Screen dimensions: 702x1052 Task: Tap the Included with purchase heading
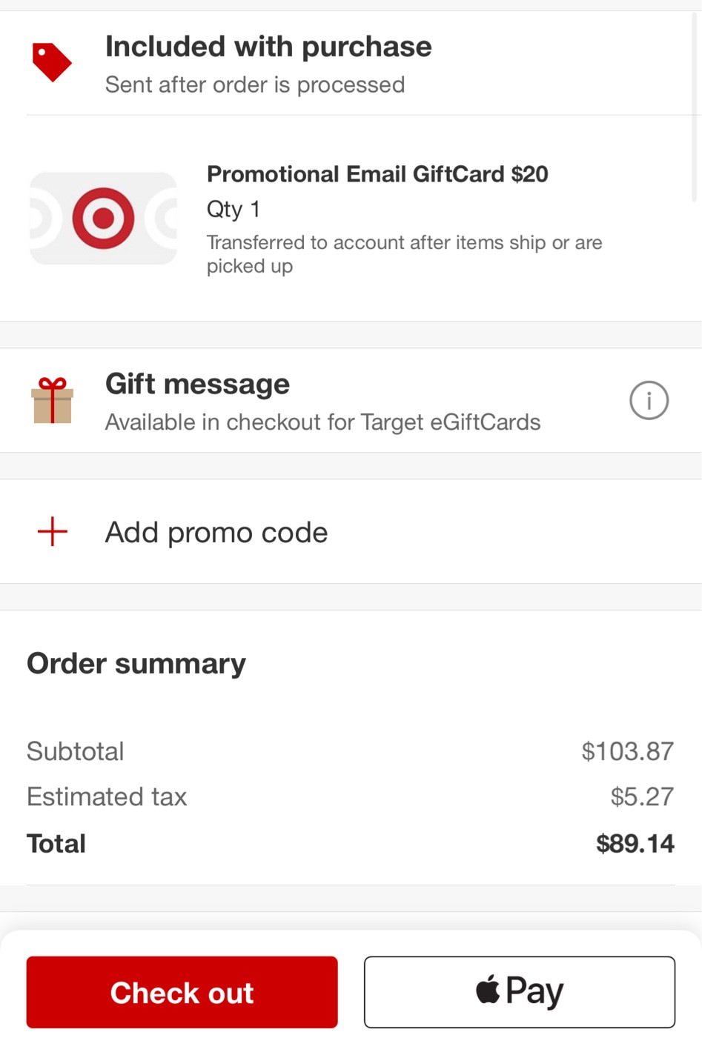pyautogui.click(x=268, y=47)
